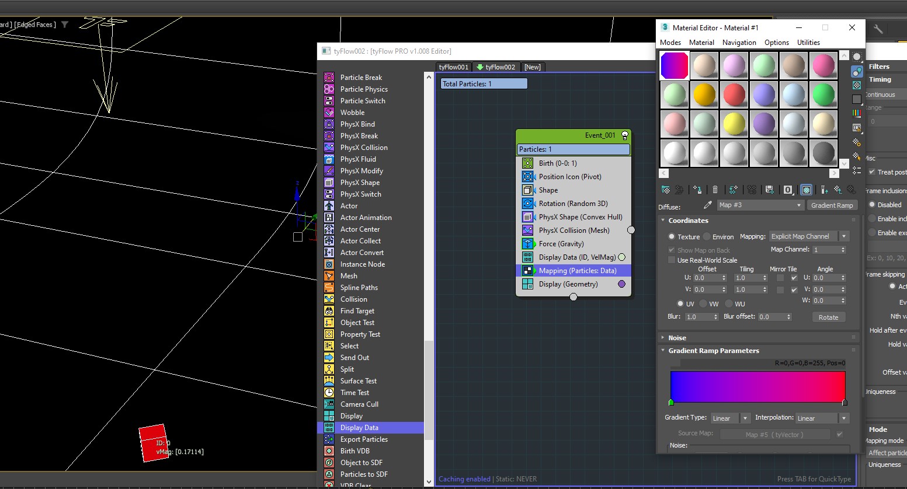This screenshot has width=907, height=489.
Task: Click the Make Unique icon
Action: click(752, 190)
